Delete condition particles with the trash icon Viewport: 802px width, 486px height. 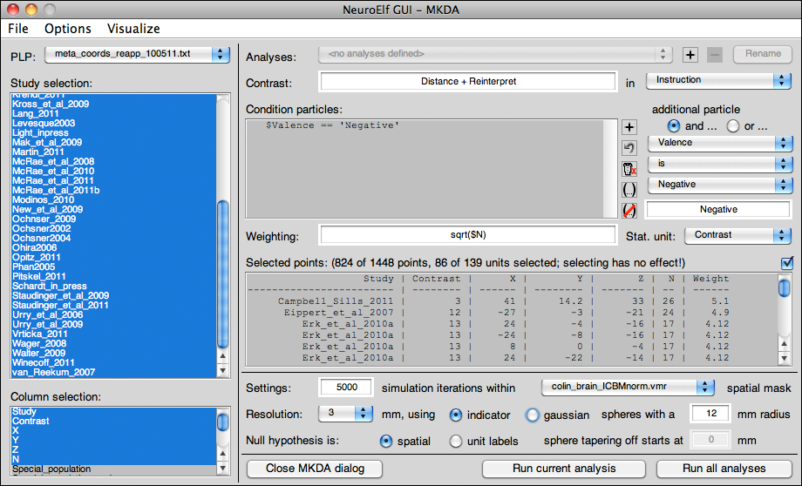pos(629,169)
